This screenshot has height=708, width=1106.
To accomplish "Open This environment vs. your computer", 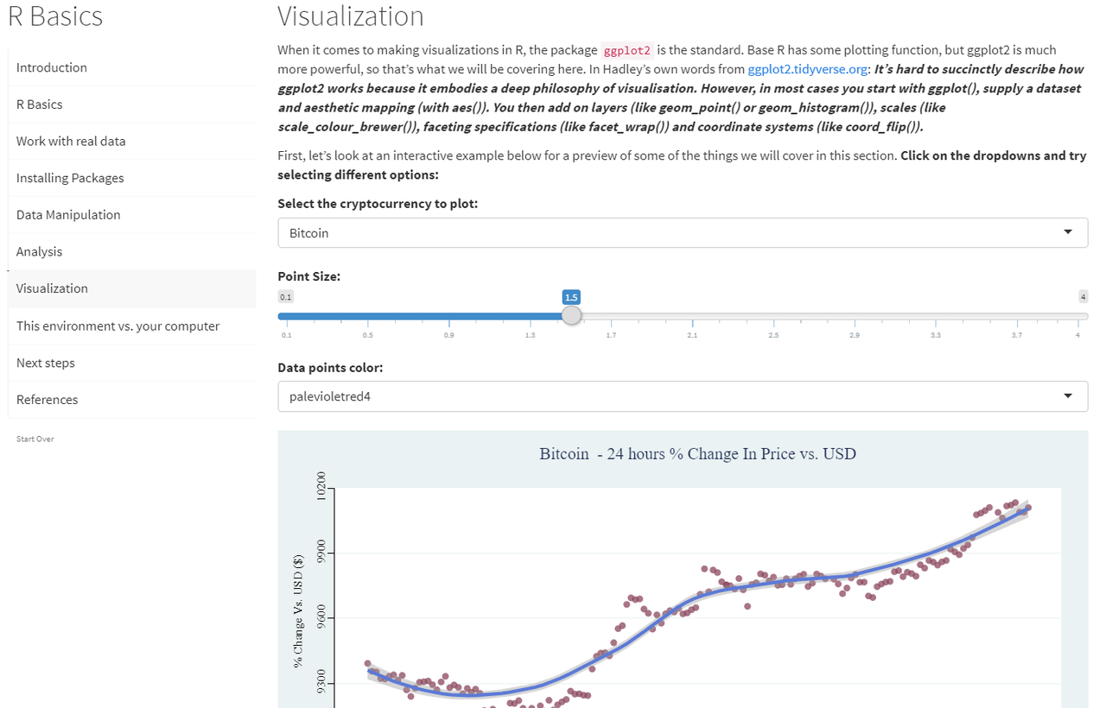I will 131,326.
